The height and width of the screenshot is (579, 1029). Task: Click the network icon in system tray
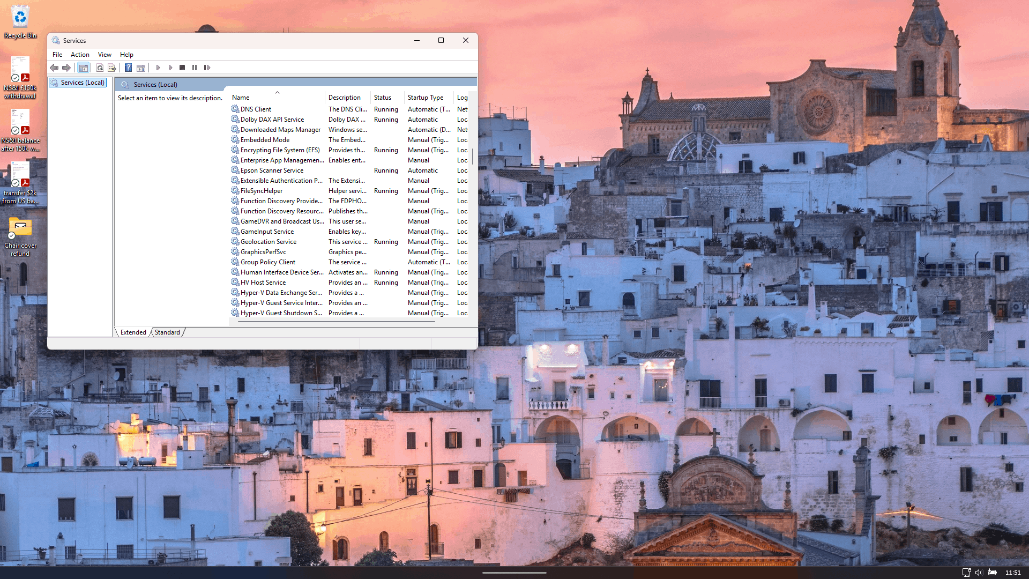966,573
